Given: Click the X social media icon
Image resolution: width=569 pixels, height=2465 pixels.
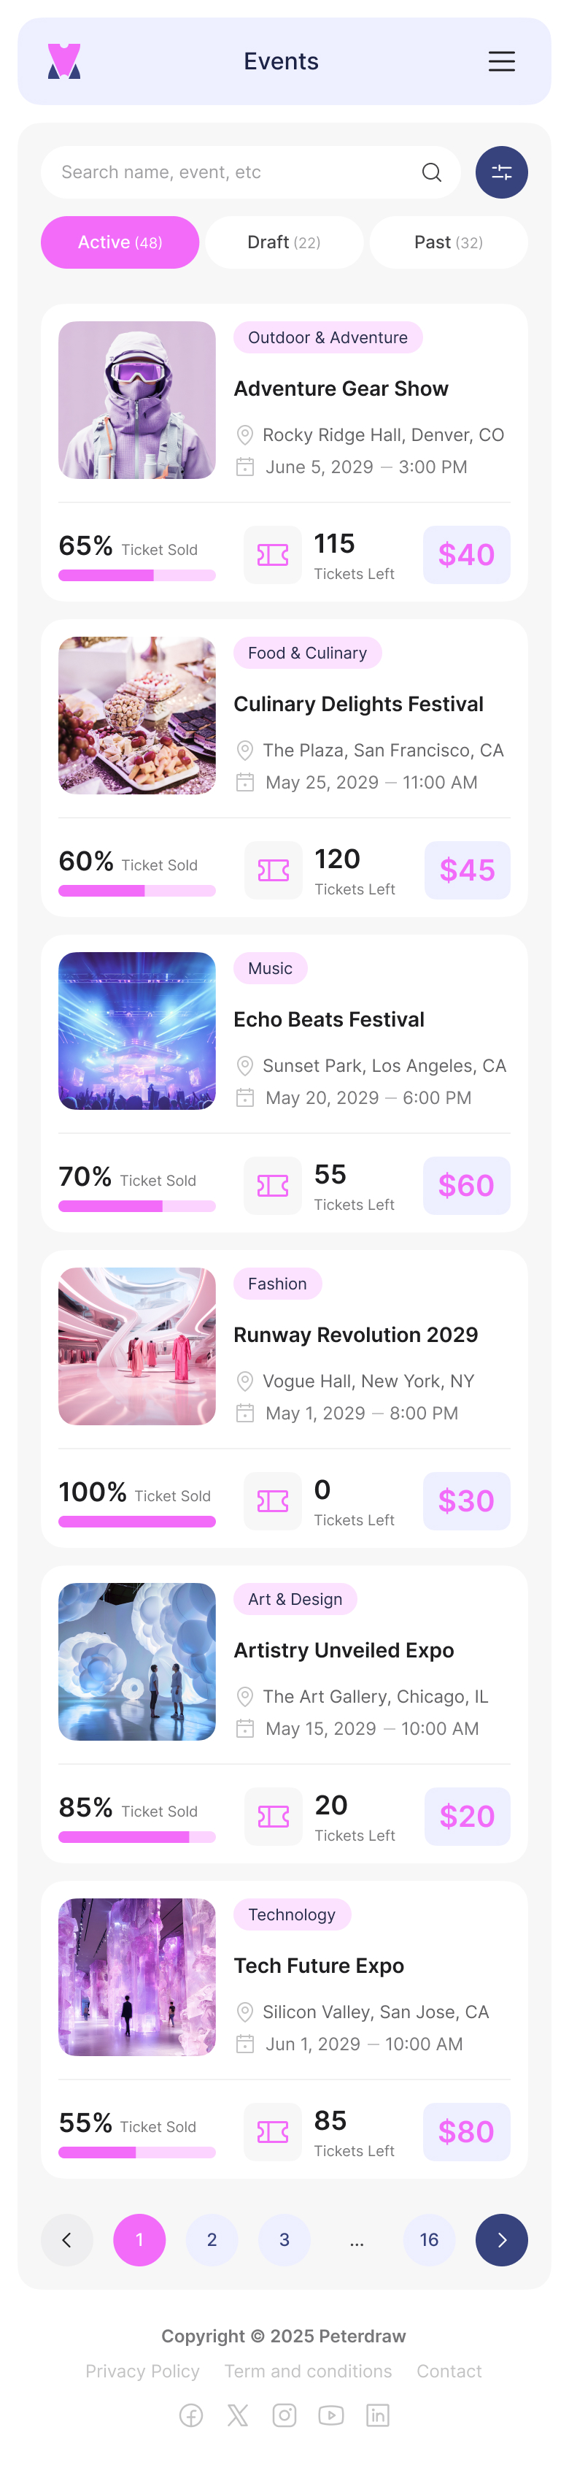Looking at the screenshot, I should pyautogui.click(x=237, y=2415).
